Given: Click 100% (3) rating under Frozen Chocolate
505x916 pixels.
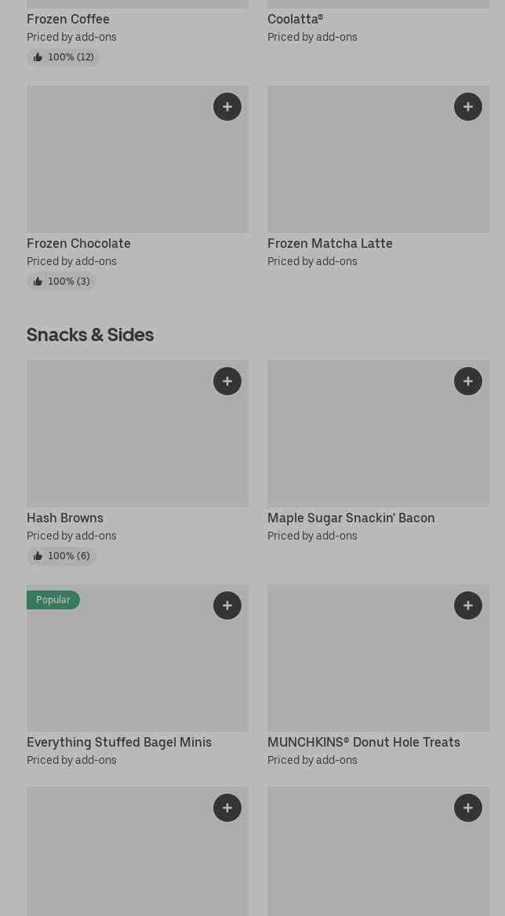Looking at the screenshot, I should [68, 282].
